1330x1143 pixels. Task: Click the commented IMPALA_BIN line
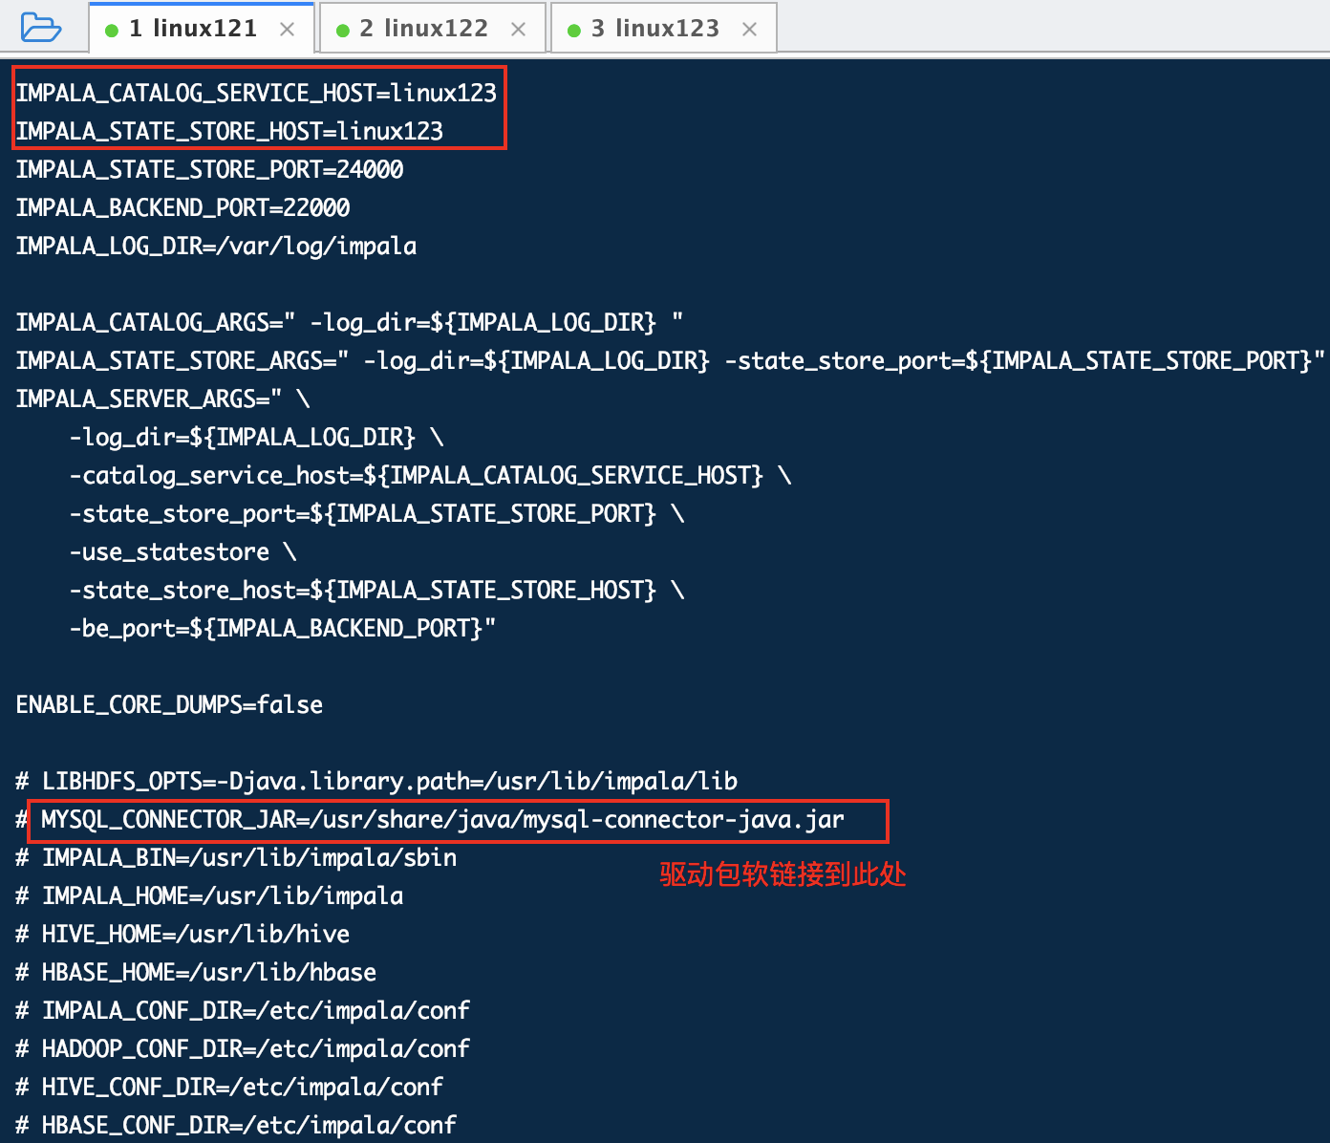click(236, 857)
